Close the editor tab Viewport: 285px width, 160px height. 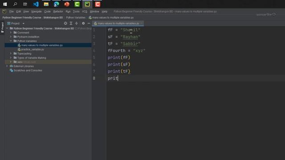[x=142, y=24]
